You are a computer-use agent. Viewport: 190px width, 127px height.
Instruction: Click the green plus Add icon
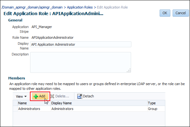click(36, 96)
